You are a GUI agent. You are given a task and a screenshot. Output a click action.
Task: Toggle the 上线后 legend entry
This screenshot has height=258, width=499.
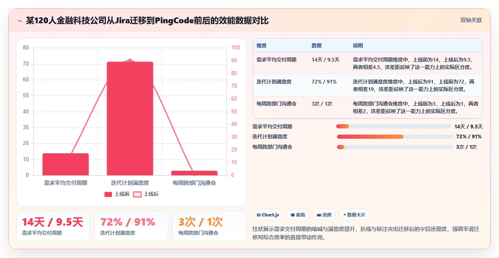click(146, 194)
